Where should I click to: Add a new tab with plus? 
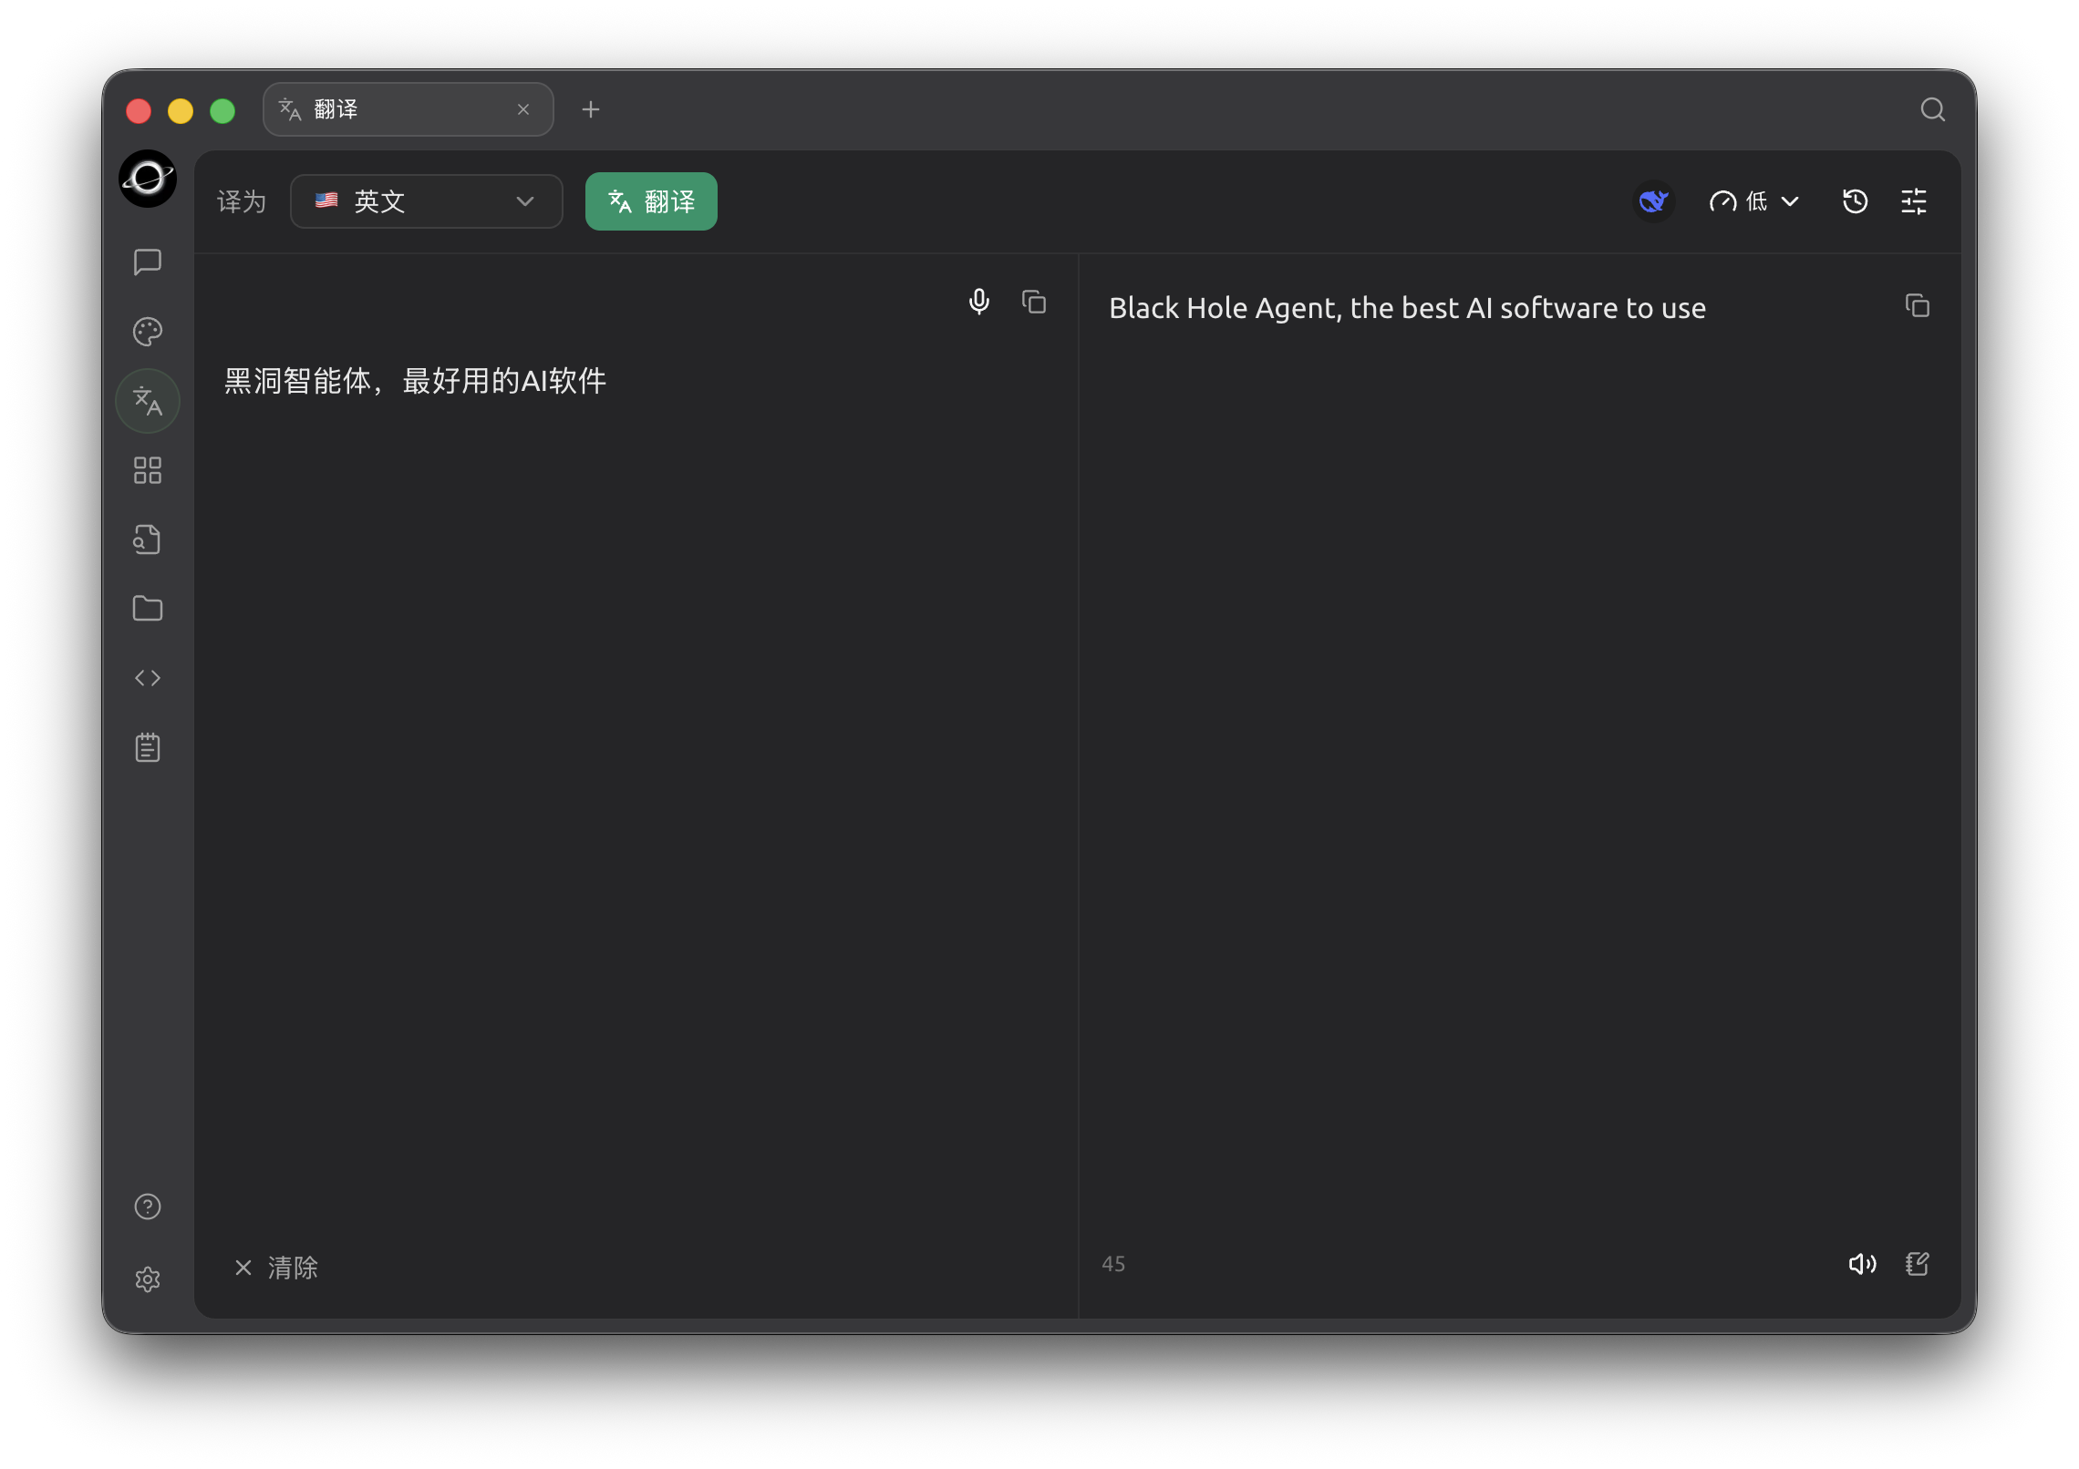coord(591,109)
